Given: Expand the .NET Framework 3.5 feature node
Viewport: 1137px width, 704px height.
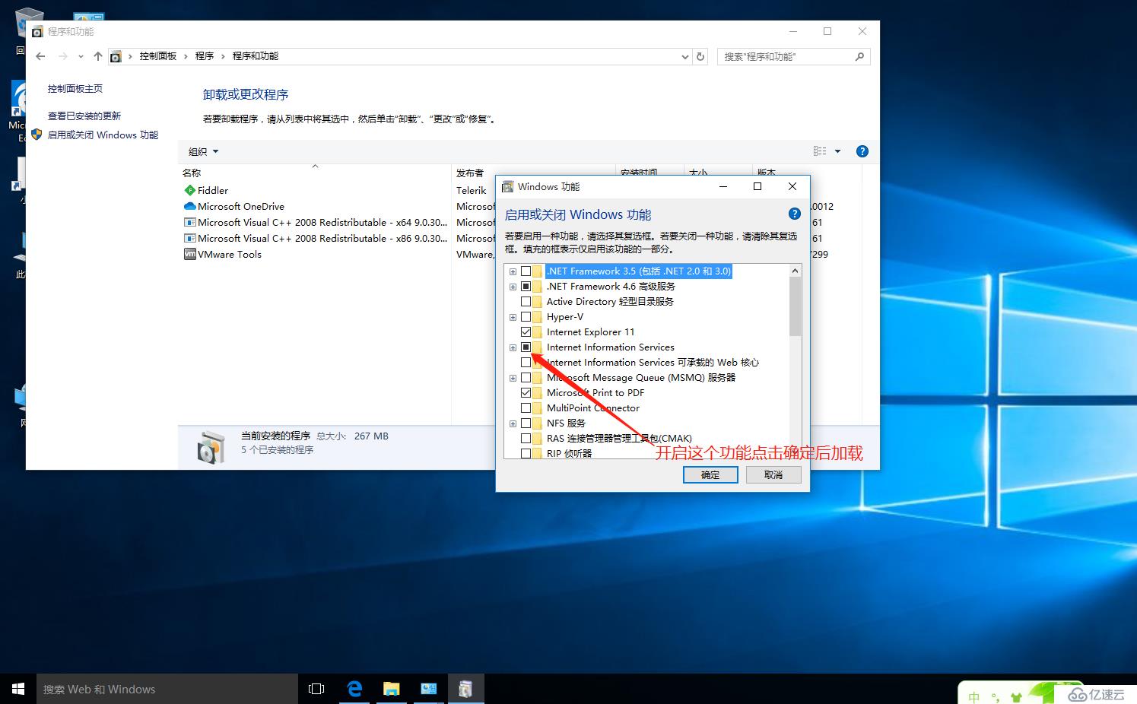Looking at the screenshot, I should click(513, 271).
